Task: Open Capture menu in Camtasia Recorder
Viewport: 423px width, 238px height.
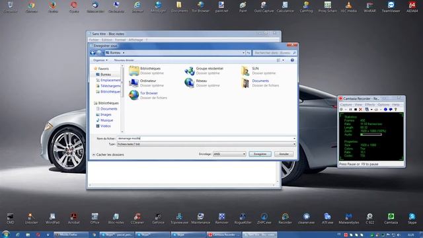Action: coord(346,104)
